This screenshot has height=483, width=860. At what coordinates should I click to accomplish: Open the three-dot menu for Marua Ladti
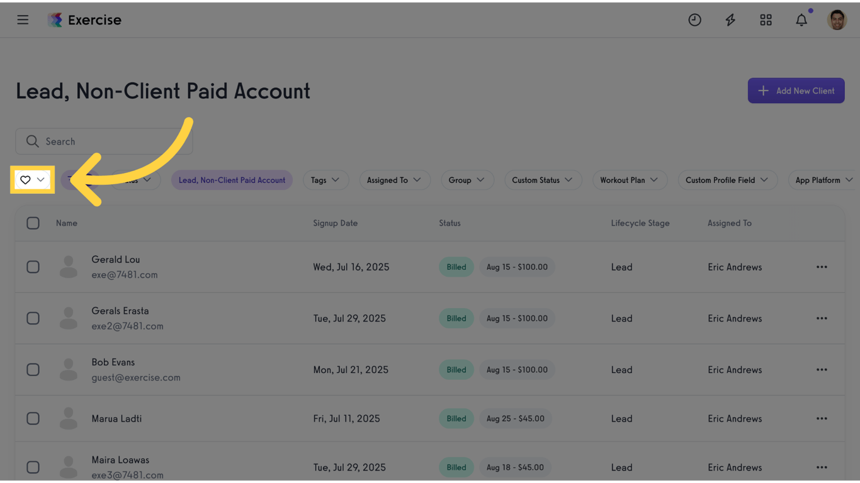[x=822, y=418]
